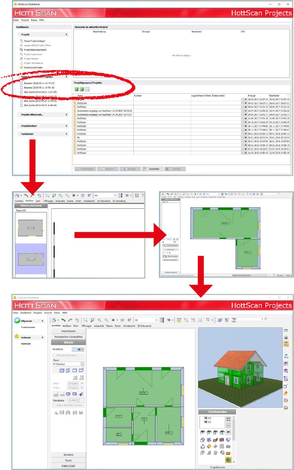
Task: Expand the lower Funktionen section in top window
Action: click(67, 134)
